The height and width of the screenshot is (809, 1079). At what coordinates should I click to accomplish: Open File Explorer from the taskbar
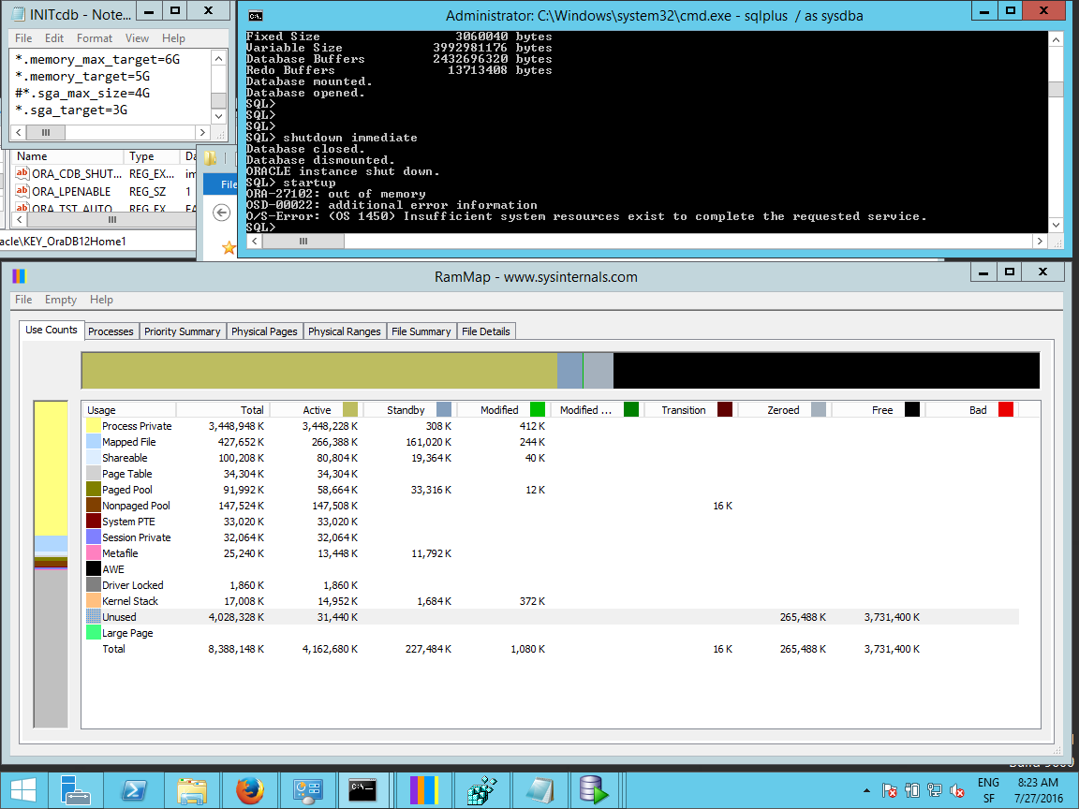(x=192, y=789)
